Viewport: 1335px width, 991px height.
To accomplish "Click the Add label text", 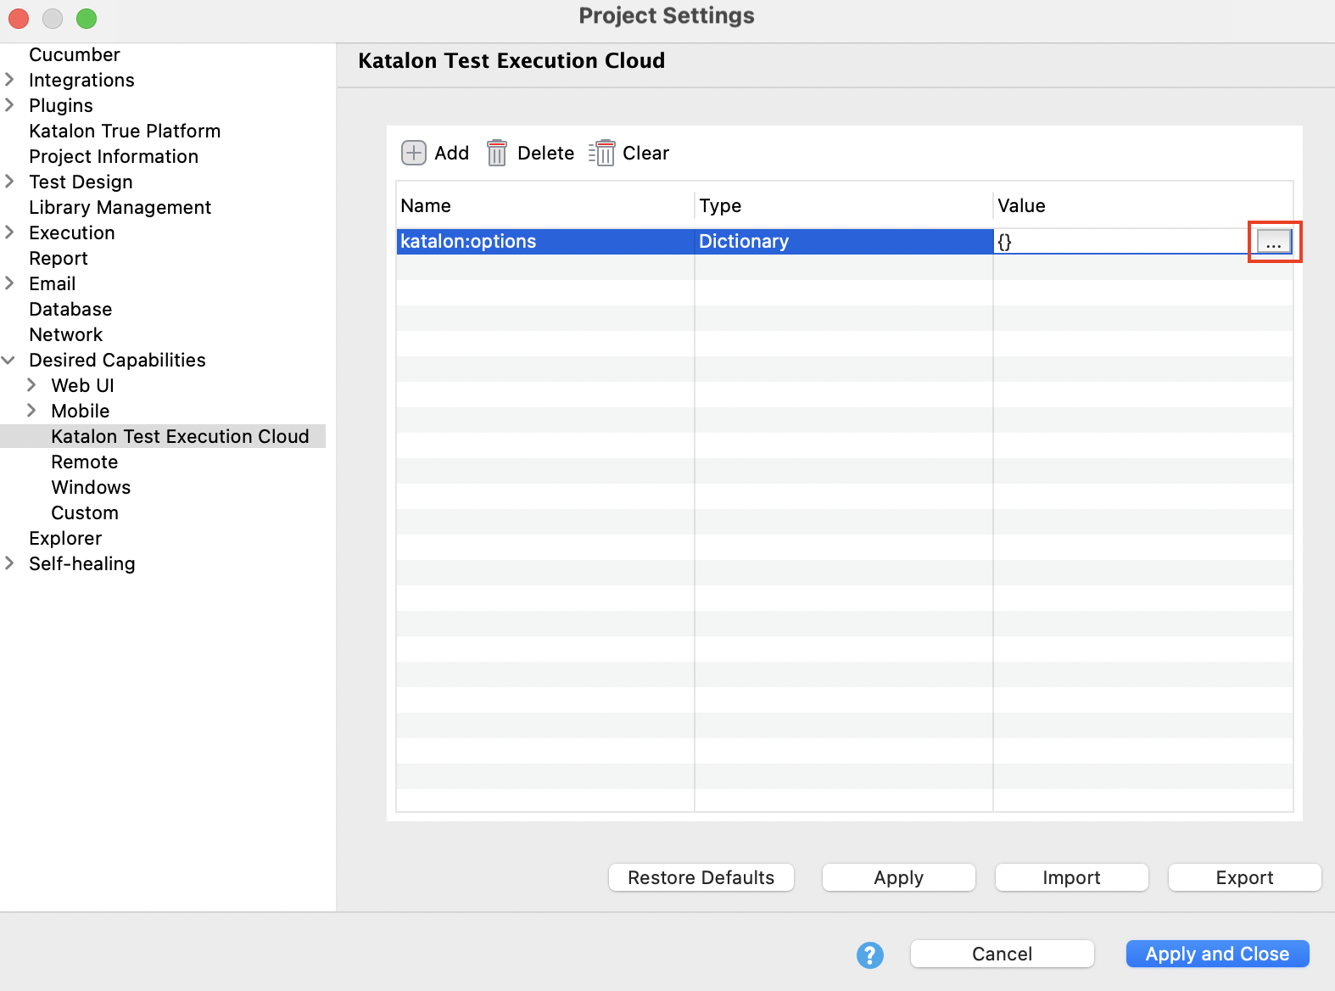I will tap(452, 153).
